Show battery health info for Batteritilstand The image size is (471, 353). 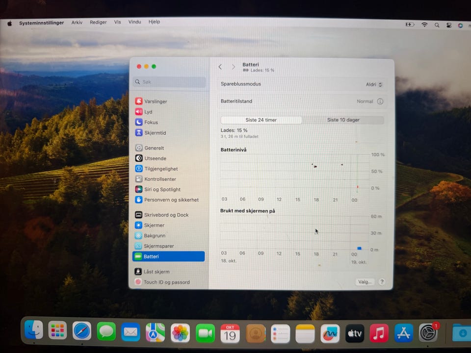[x=380, y=101]
